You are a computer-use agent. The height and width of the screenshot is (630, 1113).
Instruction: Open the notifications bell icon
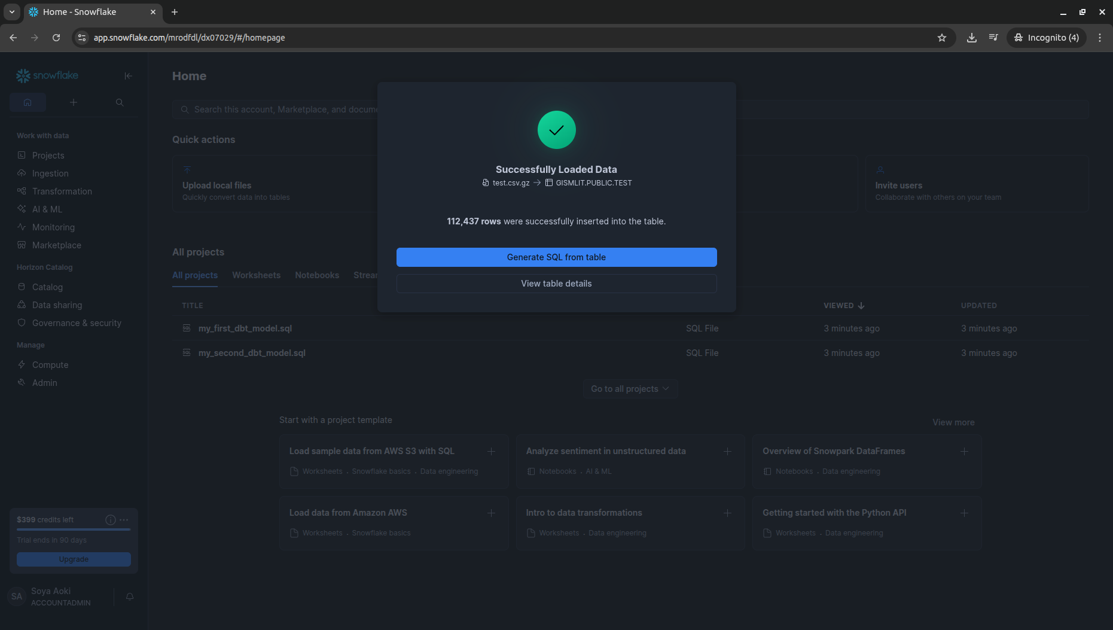coord(130,596)
